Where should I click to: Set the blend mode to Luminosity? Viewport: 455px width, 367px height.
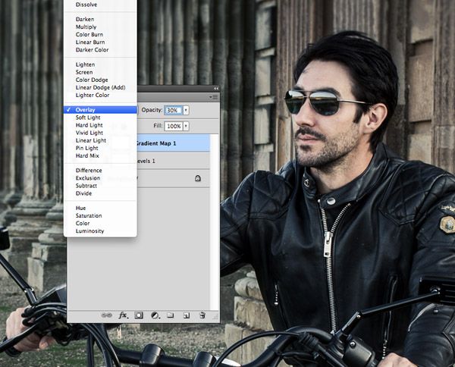click(x=90, y=231)
